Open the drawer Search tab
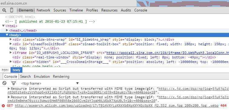 25,77
